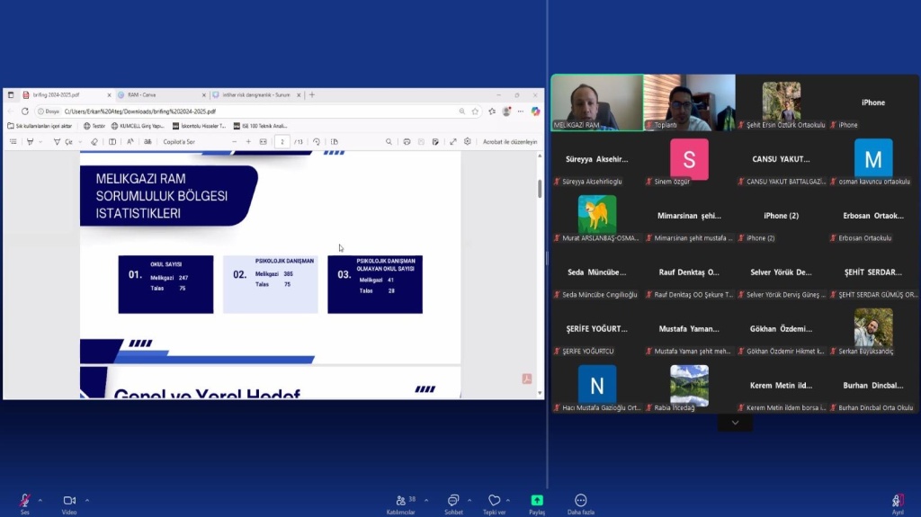This screenshot has width=921, height=517.
Task: Click the PDF page number field
Action: pos(282,141)
